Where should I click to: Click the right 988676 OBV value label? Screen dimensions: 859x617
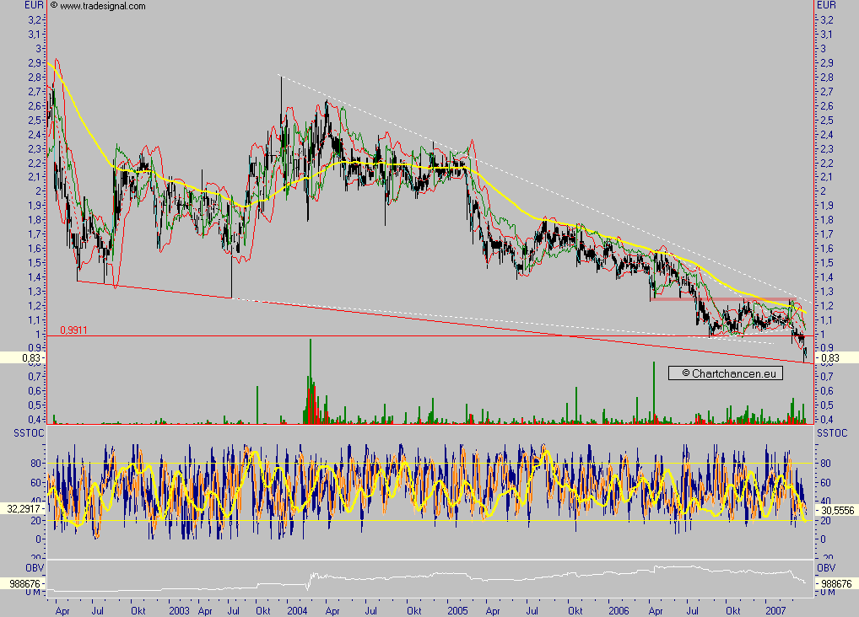tap(837, 582)
